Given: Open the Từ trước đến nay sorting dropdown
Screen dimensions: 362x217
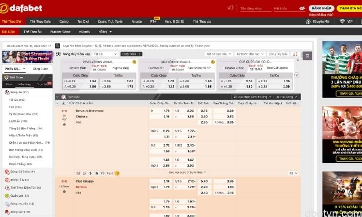Looking at the screenshot, I should [250, 54].
